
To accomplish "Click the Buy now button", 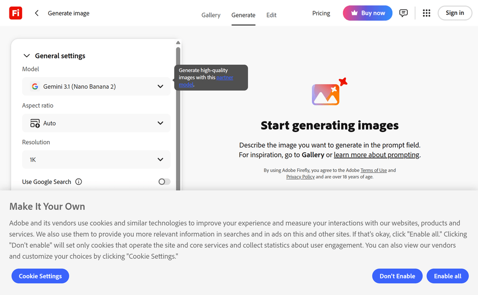I will click(x=367, y=13).
